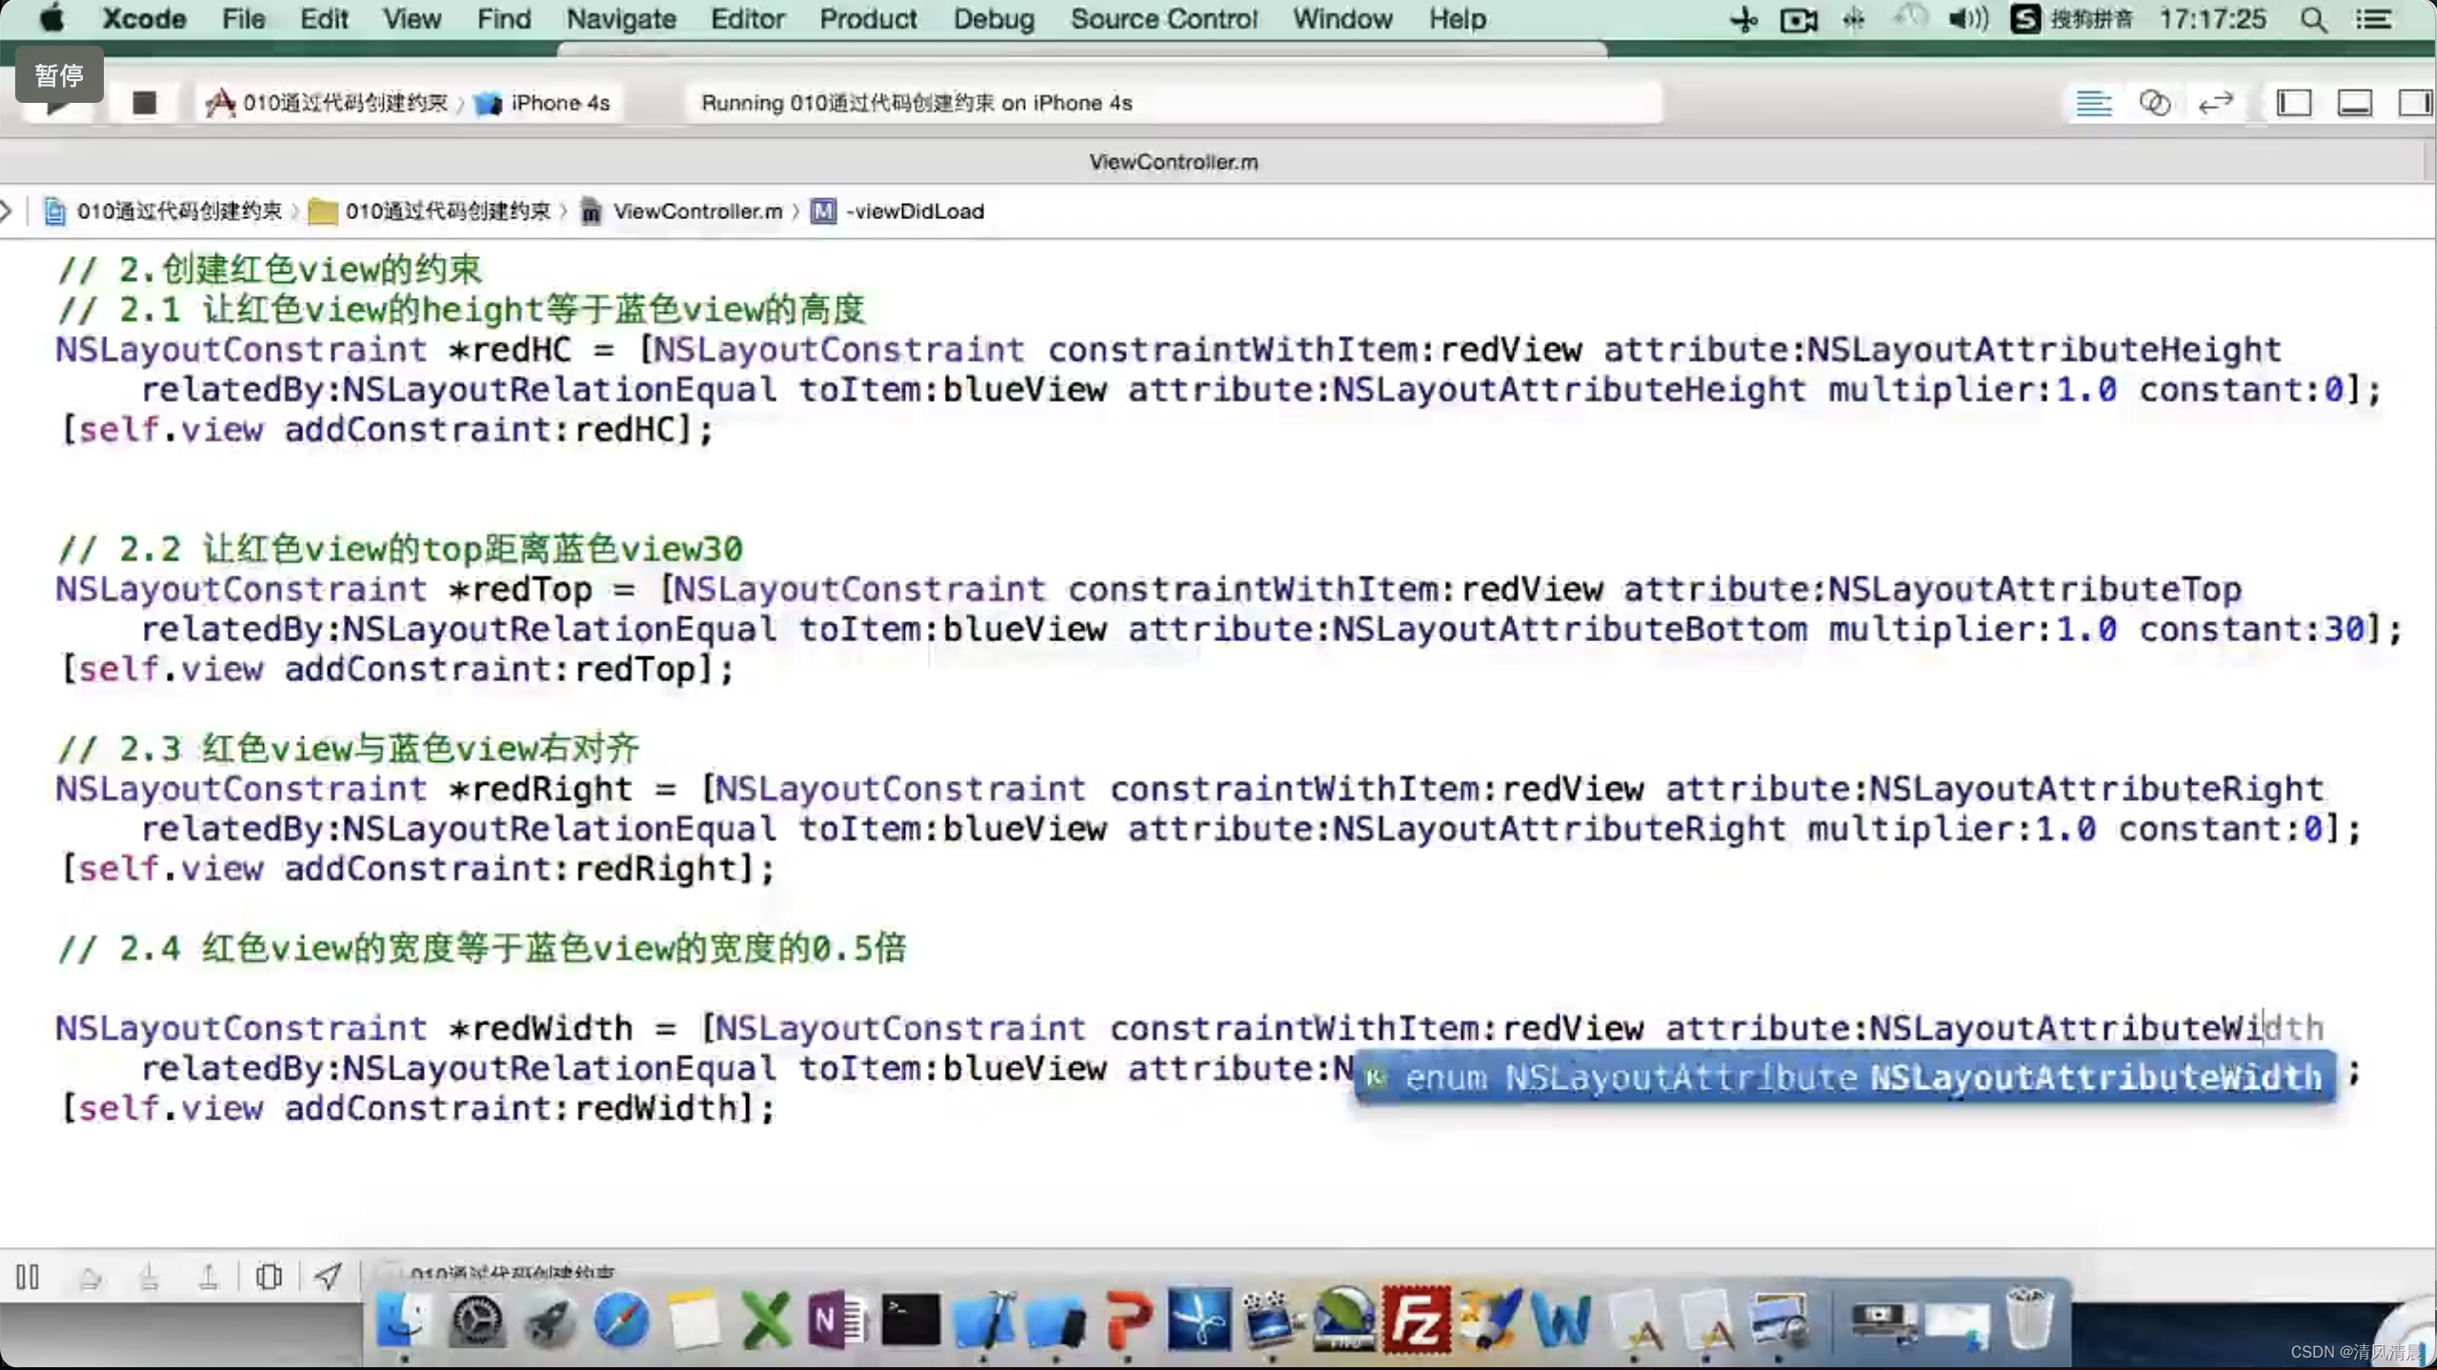The width and height of the screenshot is (2437, 1370).
Task: Toggle the Debug area visibility
Action: 2354,103
